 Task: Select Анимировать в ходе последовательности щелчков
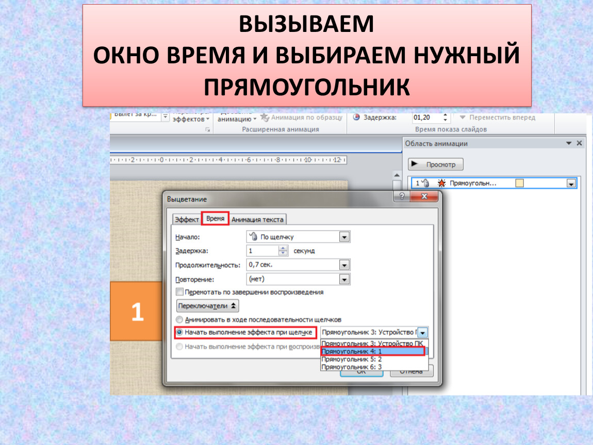pyautogui.click(x=179, y=320)
